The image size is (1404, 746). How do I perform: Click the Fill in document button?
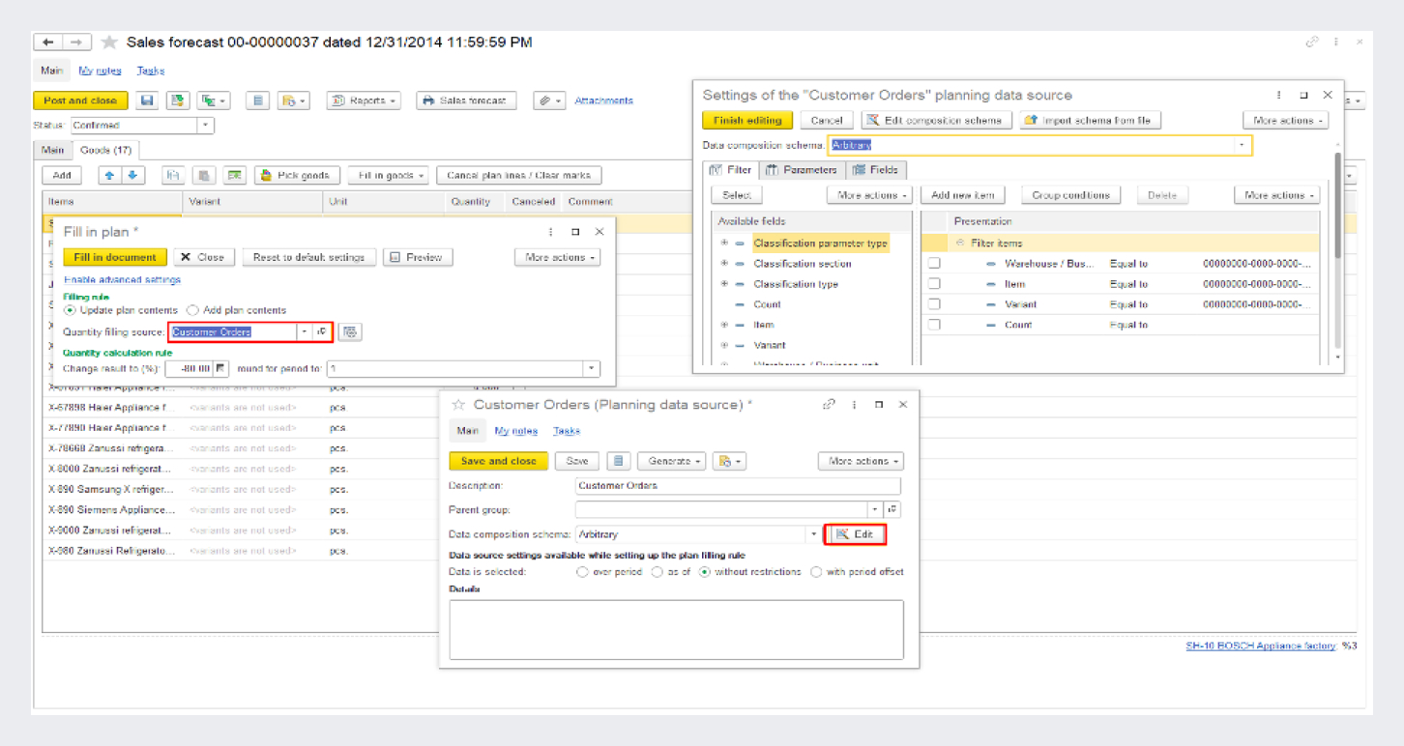(115, 257)
